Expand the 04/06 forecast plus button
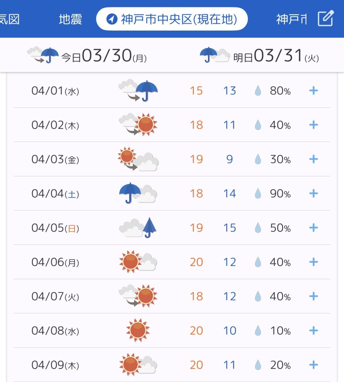The image size is (344, 382). [313, 262]
